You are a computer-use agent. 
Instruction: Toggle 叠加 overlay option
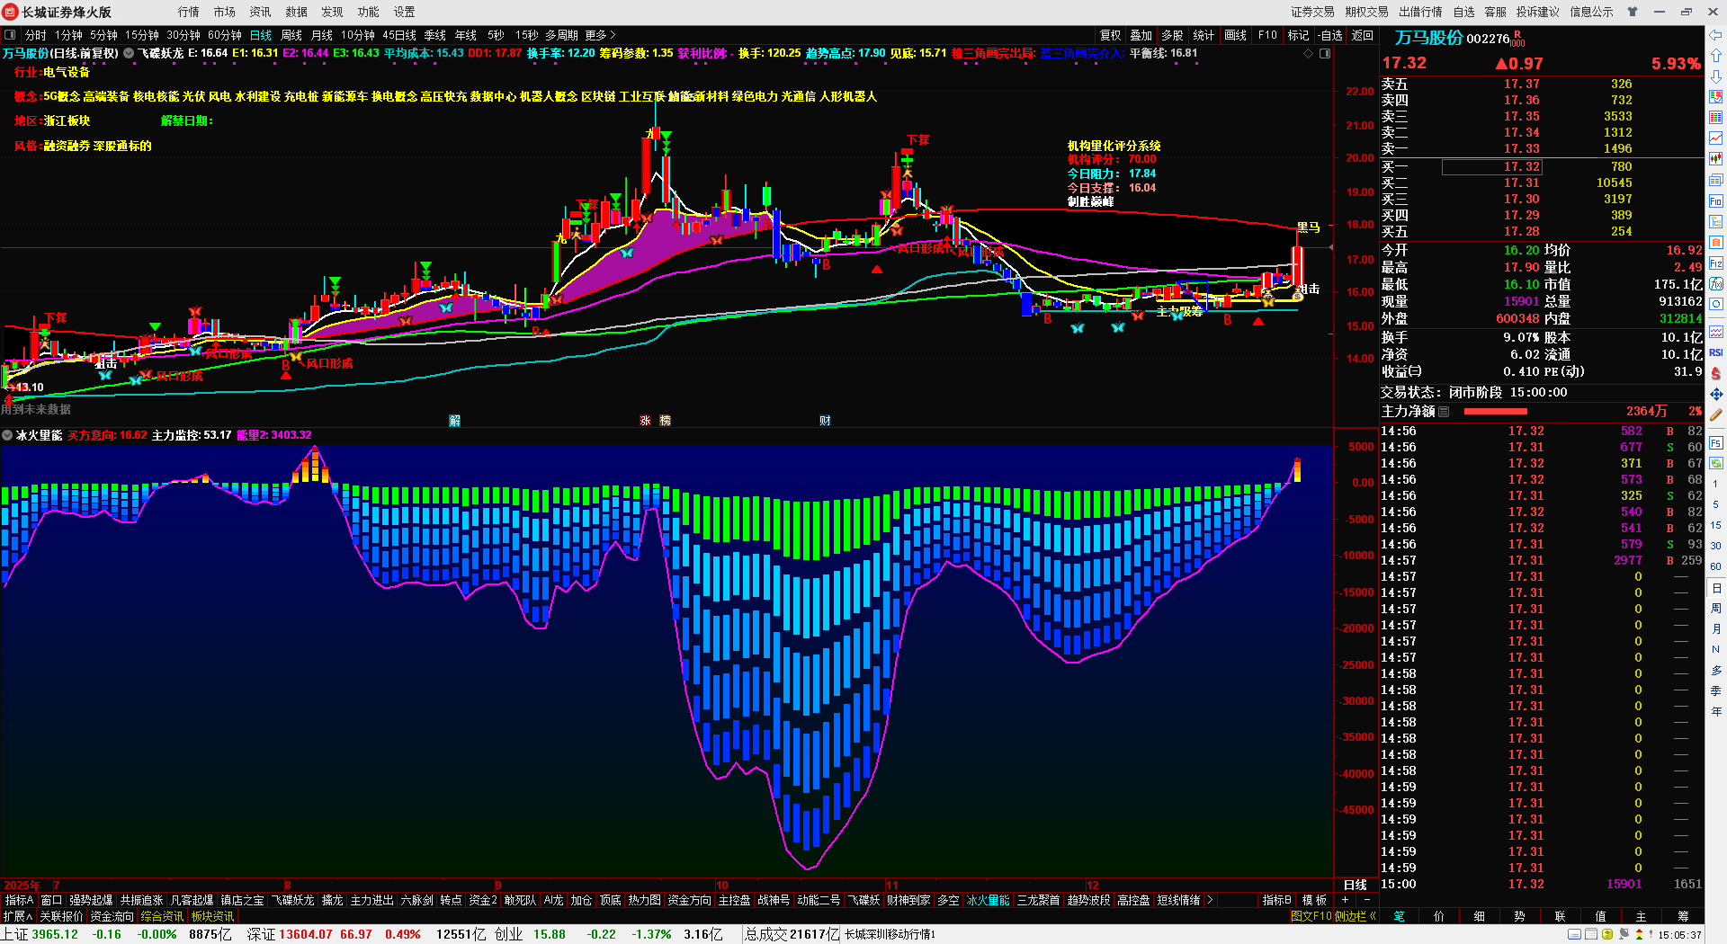1141,35
